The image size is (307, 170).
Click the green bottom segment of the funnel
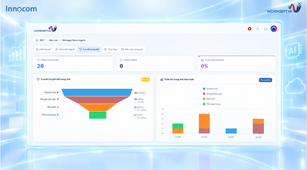[98, 115]
